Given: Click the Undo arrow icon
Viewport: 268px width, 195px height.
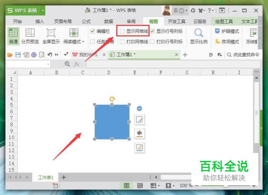Looking at the screenshot, I should click(x=50, y=55).
